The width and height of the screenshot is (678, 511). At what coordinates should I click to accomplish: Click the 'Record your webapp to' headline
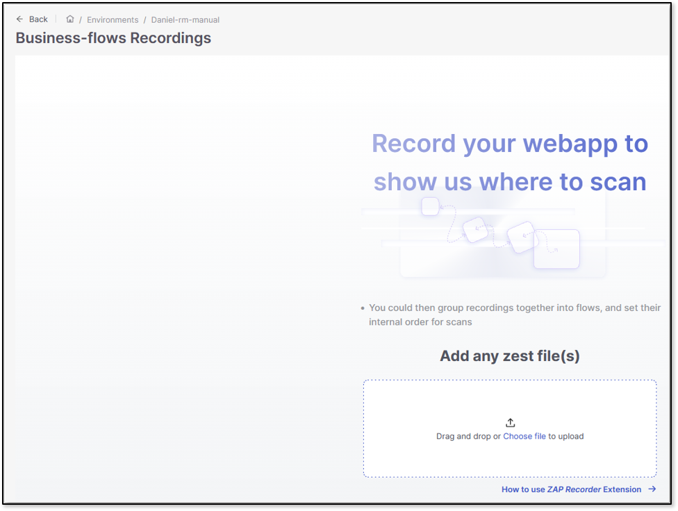[510, 143]
